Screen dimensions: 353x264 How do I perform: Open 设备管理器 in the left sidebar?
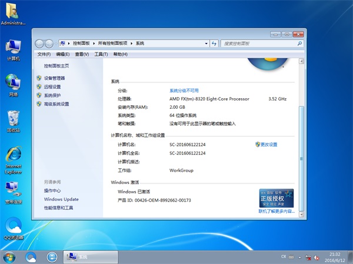tap(54, 78)
